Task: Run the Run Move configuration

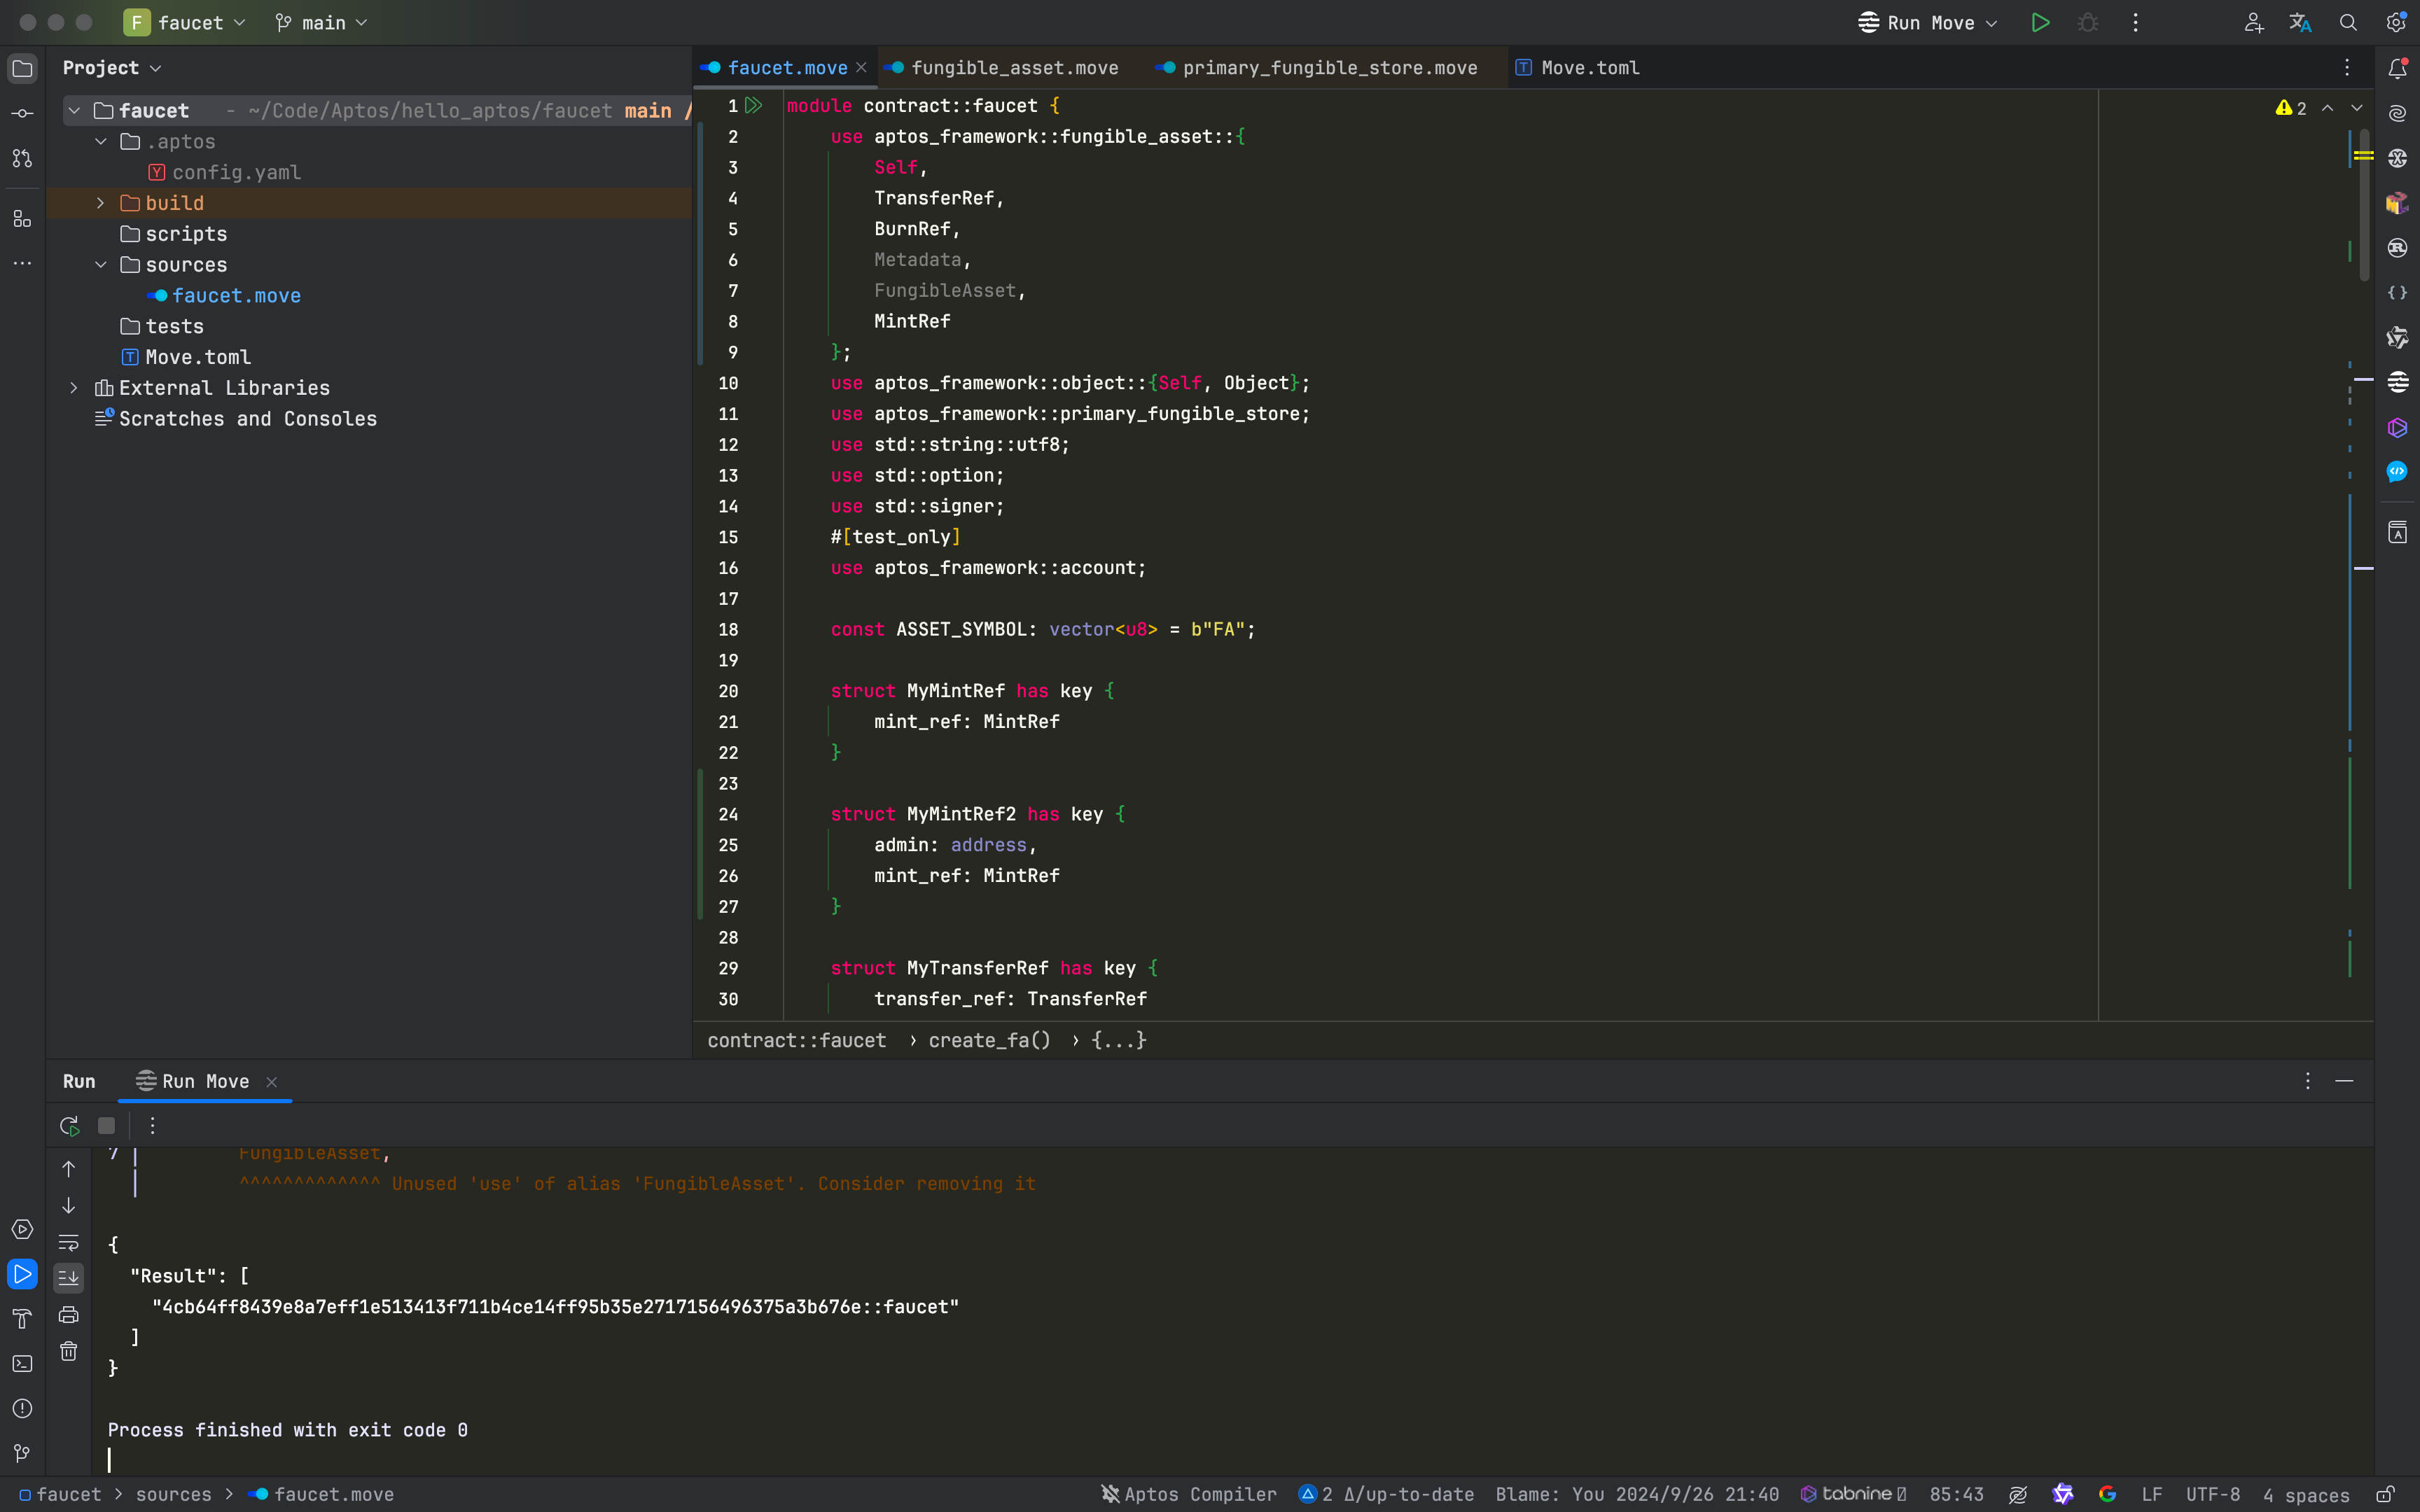Action: coord(2040,22)
